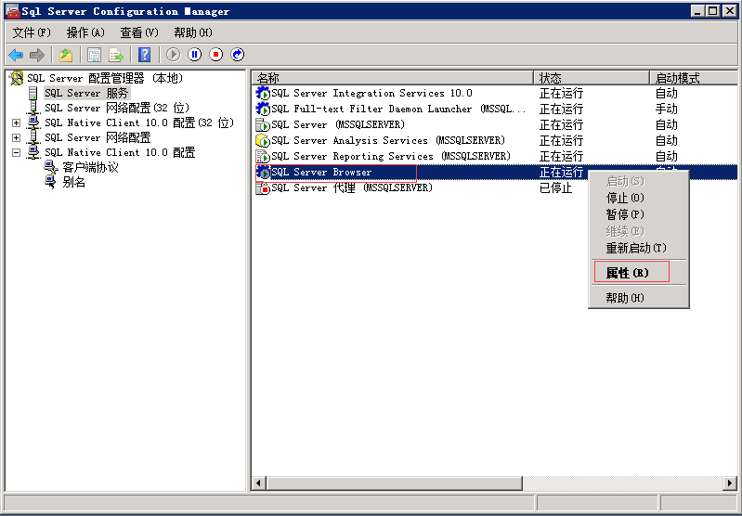
Task: Click the SQL Server Integration Services icon
Action: 263,93
